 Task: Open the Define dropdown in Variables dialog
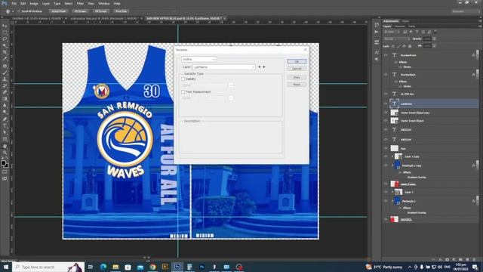click(x=198, y=59)
